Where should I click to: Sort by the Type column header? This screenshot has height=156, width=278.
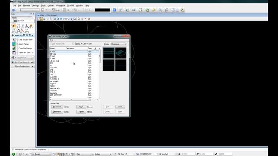pos(90,48)
